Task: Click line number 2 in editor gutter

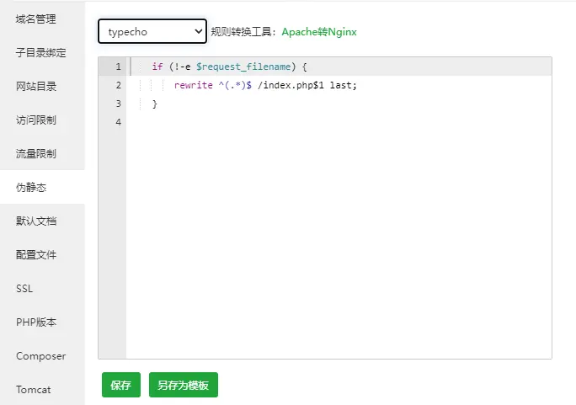Action: click(118, 85)
